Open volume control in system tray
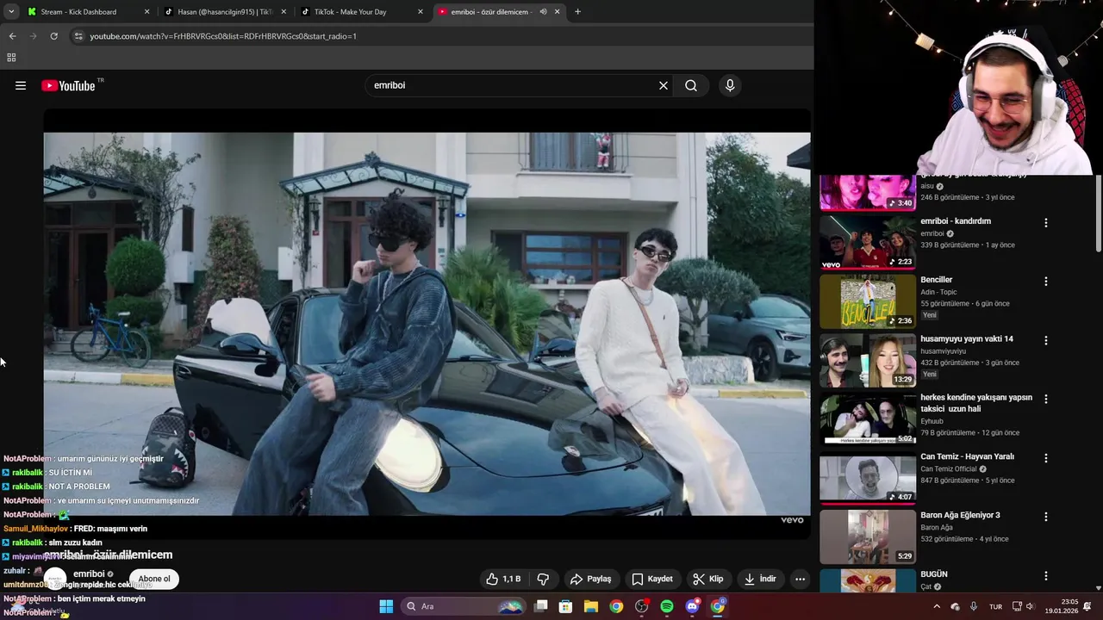The width and height of the screenshot is (1103, 620). pyautogui.click(x=1030, y=606)
